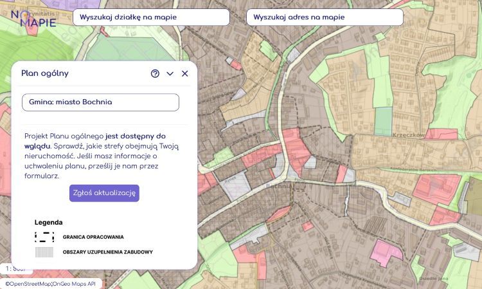This screenshot has width=482, height=289.
Task: Open help for Plan ogólny panel
Action: (156, 73)
